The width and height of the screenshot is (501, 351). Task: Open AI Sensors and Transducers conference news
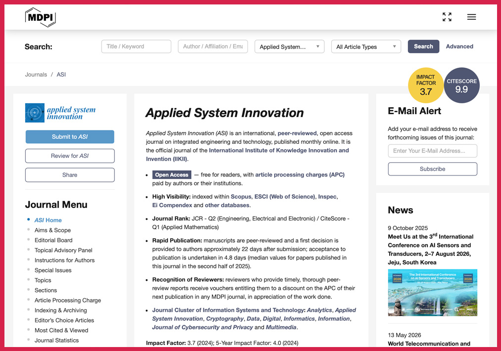[x=431, y=250]
